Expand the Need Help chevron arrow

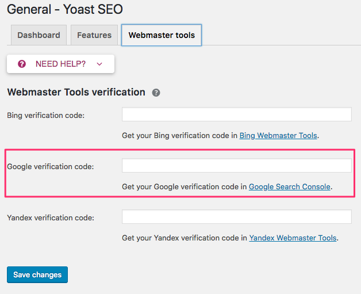coord(99,64)
